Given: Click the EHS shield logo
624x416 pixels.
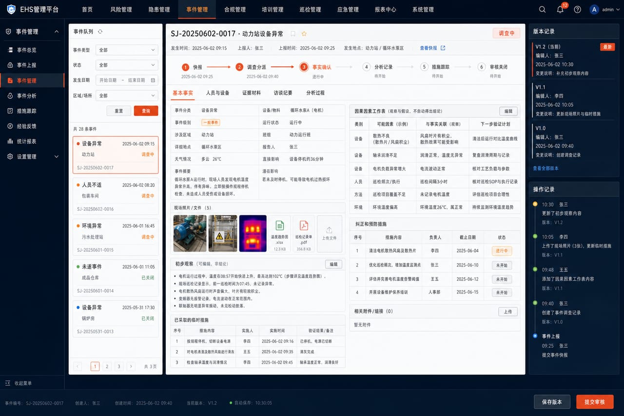Looking at the screenshot, I should pos(11,9).
